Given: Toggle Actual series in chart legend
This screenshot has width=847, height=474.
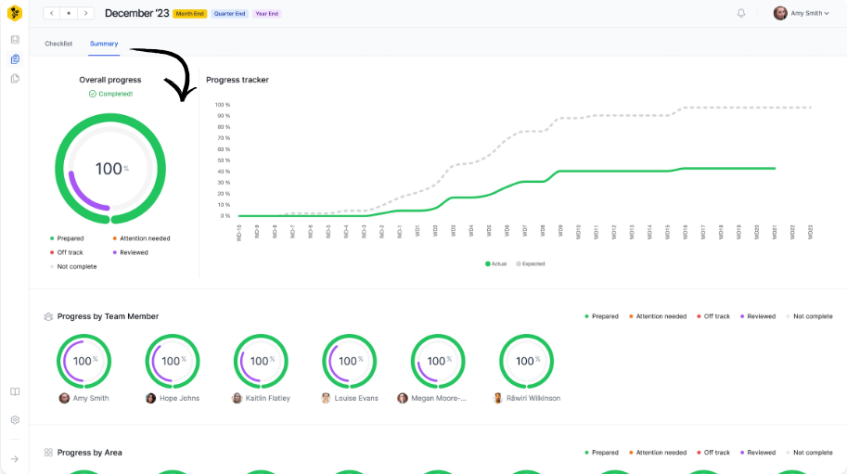Looking at the screenshot, I should pos(496,264).
